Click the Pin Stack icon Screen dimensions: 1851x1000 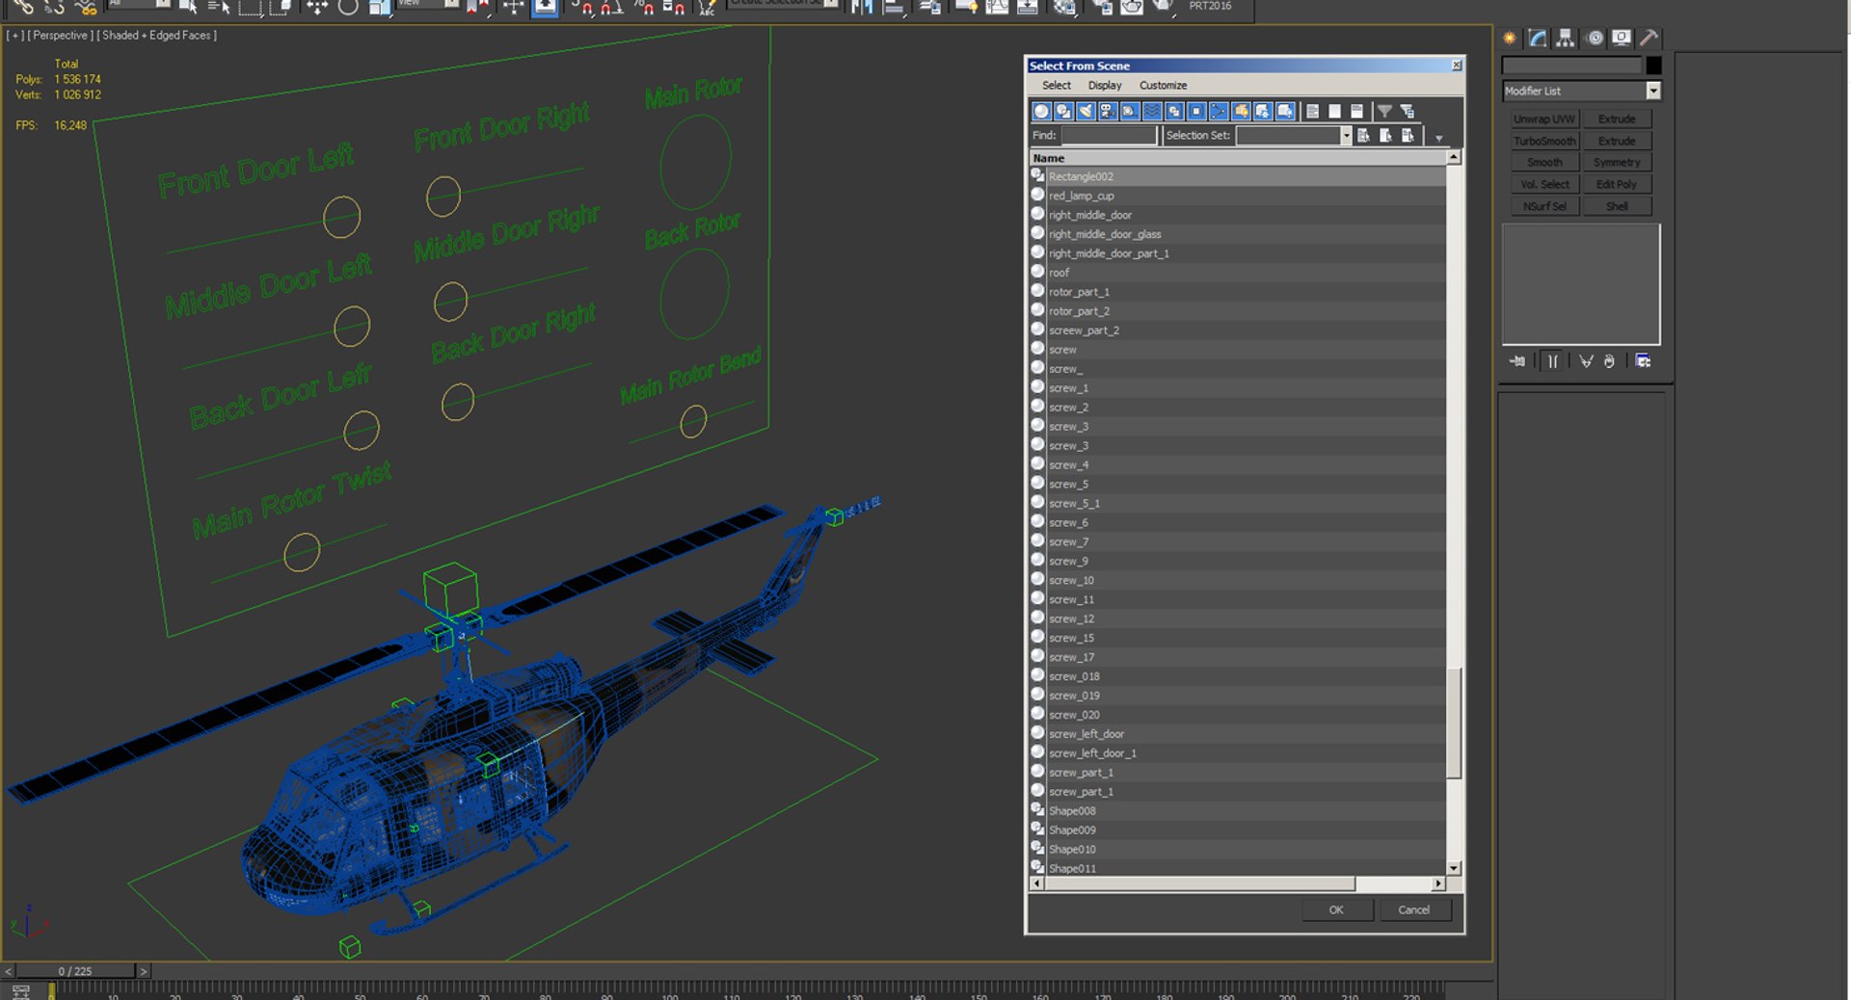[x=1517, y=361]
